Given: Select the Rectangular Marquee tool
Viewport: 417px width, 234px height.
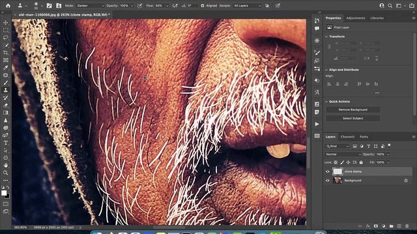Looking at the screenshot, I should 6,31.
